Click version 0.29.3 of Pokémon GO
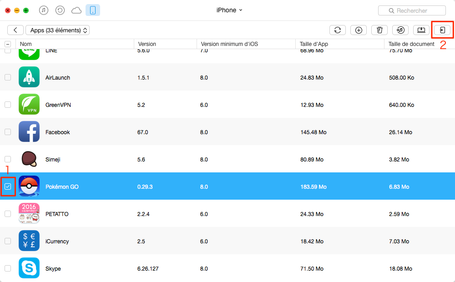 145,186
